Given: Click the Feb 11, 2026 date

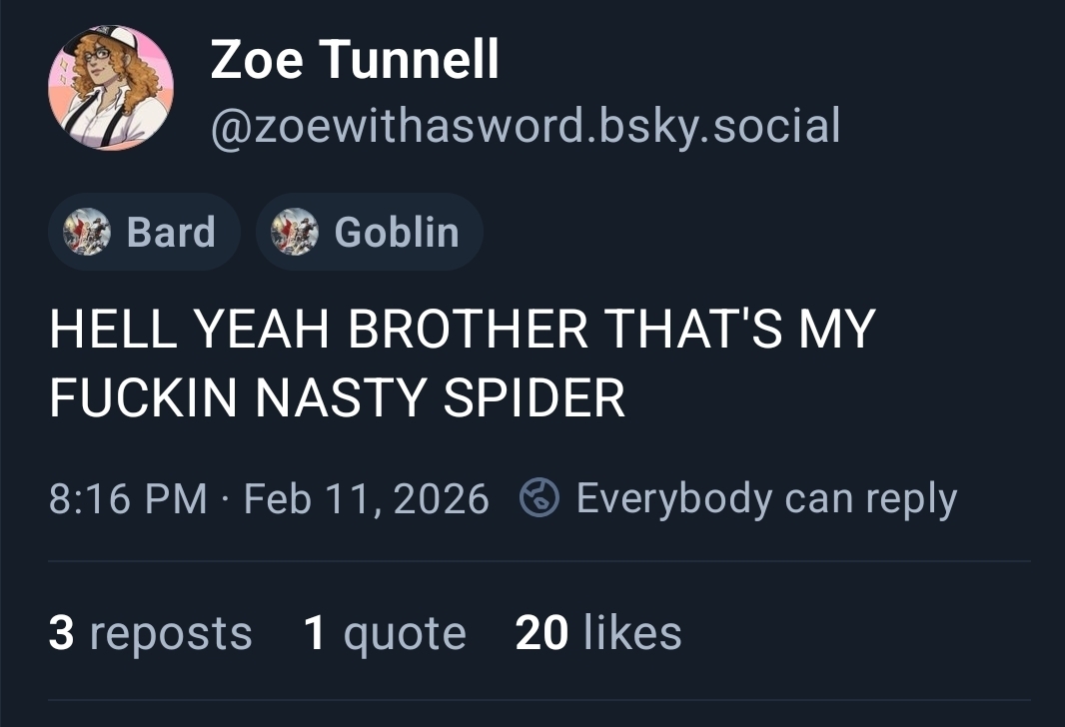Looking at the screenshot, I should (367, 497).
